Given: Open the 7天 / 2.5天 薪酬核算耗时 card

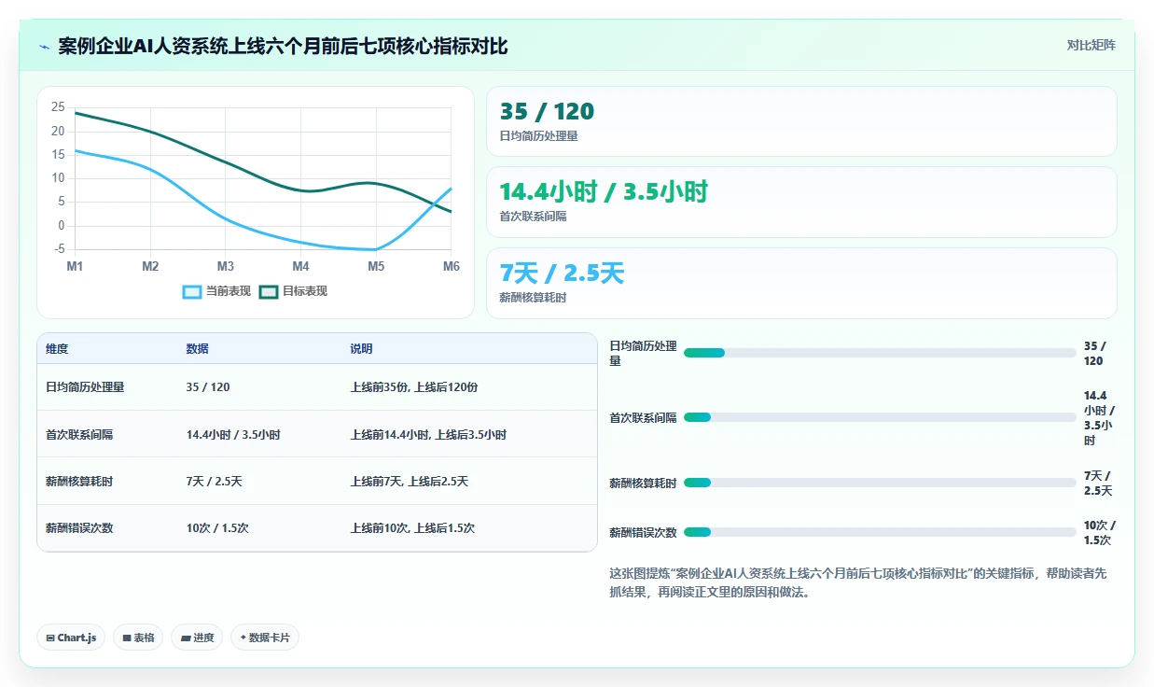Looking at the screenshot, I should click(801, 283).
